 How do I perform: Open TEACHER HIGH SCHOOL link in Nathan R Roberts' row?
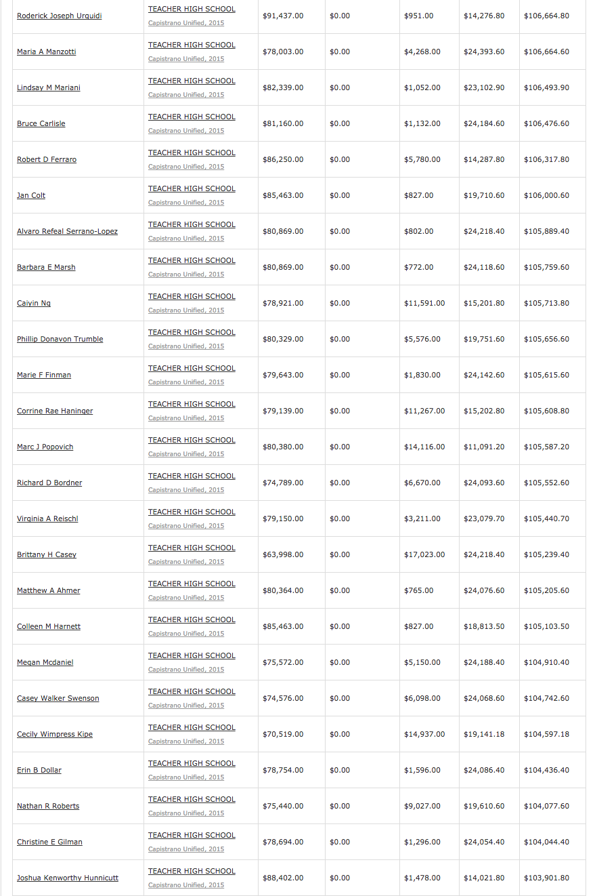192,799
